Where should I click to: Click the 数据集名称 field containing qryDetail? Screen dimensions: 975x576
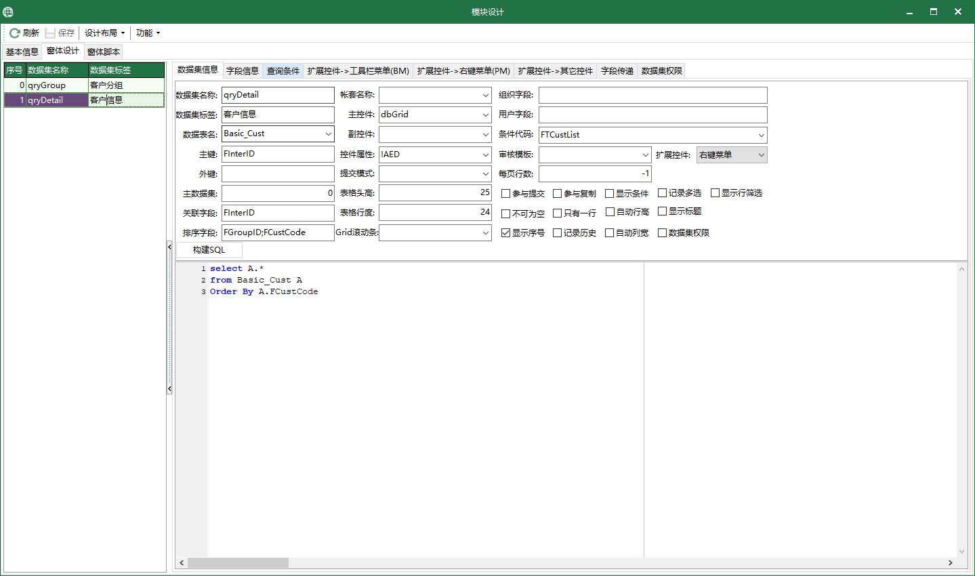click(x=278, y=95)
